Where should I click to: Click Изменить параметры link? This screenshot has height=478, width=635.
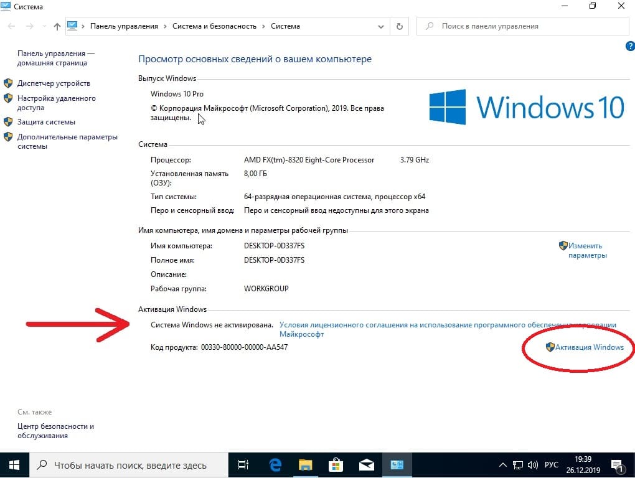pyautogui.click(x=587, y=251)
